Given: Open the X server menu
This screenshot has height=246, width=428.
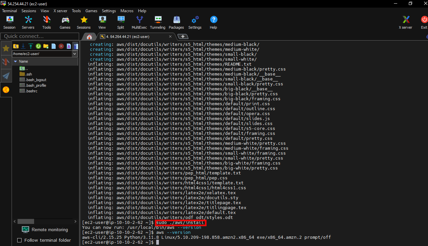Looking at the screenshot, I should pyautogui.click(x=60, y=11).
